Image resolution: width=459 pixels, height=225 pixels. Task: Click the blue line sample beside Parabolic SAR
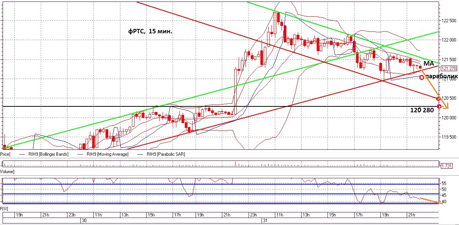(x=140, y=154)
